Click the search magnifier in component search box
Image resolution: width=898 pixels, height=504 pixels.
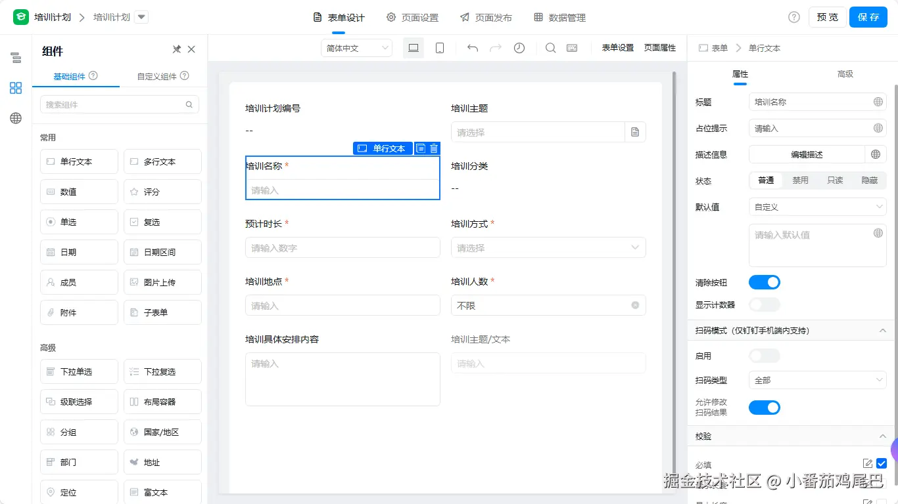tap(189, 104)
